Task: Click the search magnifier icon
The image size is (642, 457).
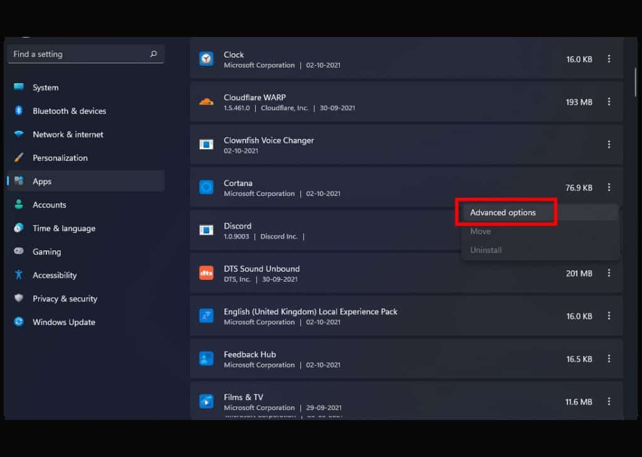Action: coord(154,54)
